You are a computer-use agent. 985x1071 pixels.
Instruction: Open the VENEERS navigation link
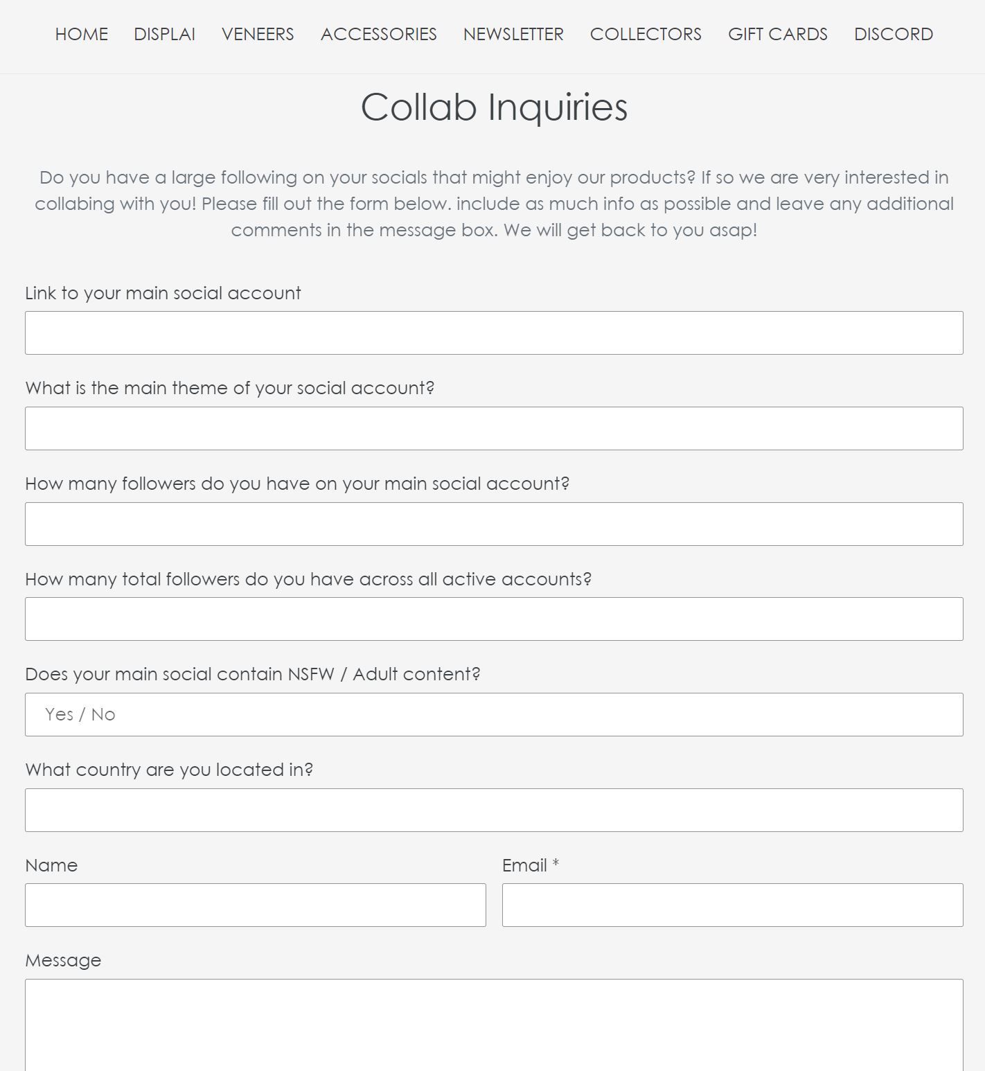258,34
